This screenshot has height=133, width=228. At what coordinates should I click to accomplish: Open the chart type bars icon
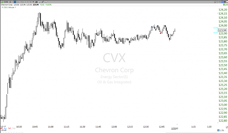pyautogui.click(x=36, y=2)
